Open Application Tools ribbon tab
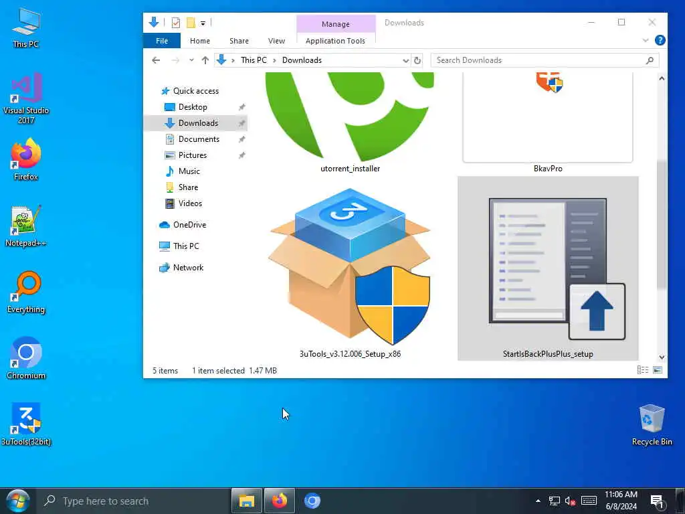The height and width of the screenshot is (514, 685). 335,41
